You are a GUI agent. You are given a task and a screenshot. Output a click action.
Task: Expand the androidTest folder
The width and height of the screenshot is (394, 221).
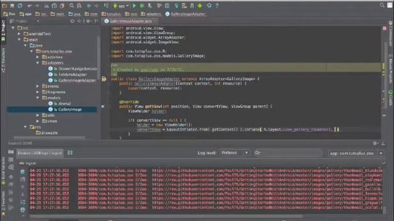point(19,34)
